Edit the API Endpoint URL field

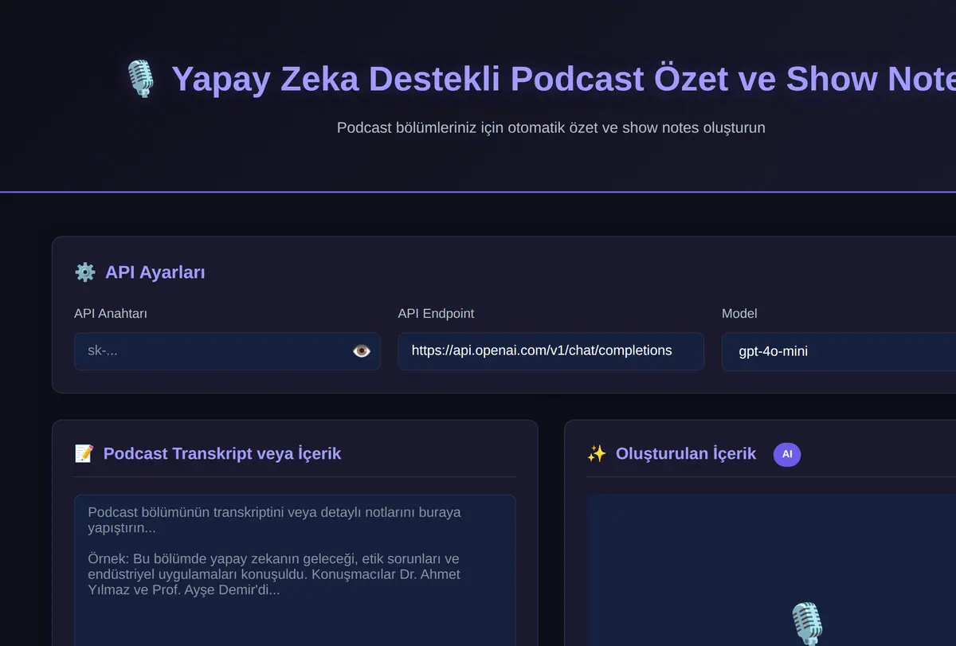pos(550,351)
